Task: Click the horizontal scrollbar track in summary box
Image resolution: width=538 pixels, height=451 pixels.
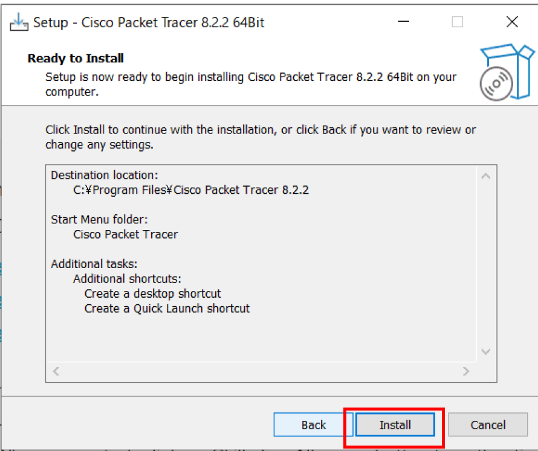Action: (260, 371)
